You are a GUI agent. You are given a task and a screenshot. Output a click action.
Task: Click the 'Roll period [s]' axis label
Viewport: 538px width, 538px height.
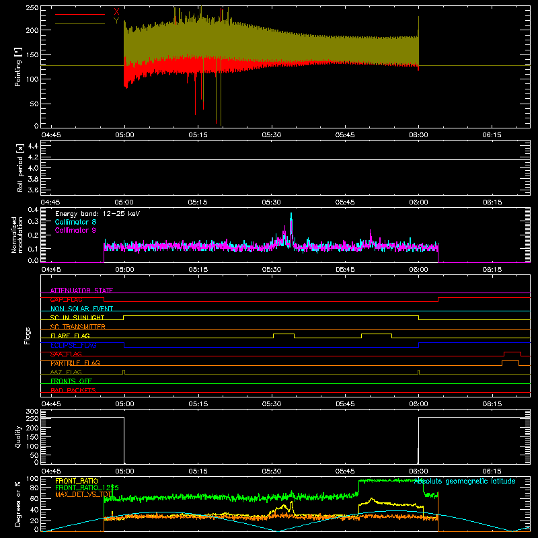point(20,167)
